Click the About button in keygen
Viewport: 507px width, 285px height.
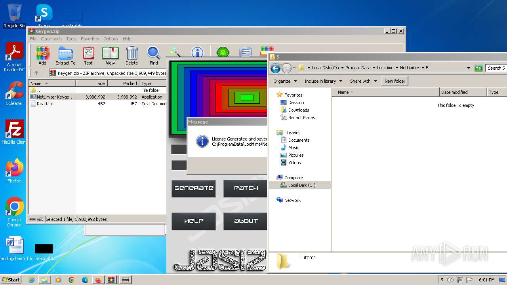[245, 221]
